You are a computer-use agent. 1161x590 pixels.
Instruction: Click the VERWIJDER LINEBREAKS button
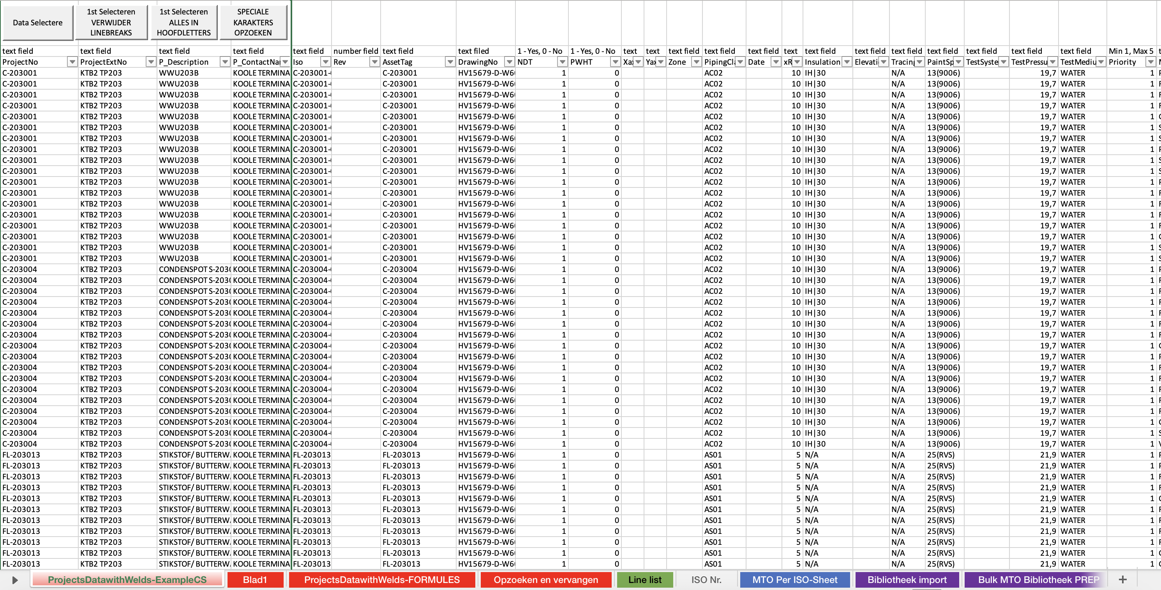[111, 22]
